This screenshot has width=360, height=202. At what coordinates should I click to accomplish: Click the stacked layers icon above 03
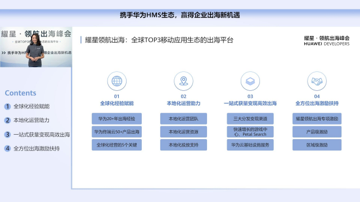coord(250,81)
